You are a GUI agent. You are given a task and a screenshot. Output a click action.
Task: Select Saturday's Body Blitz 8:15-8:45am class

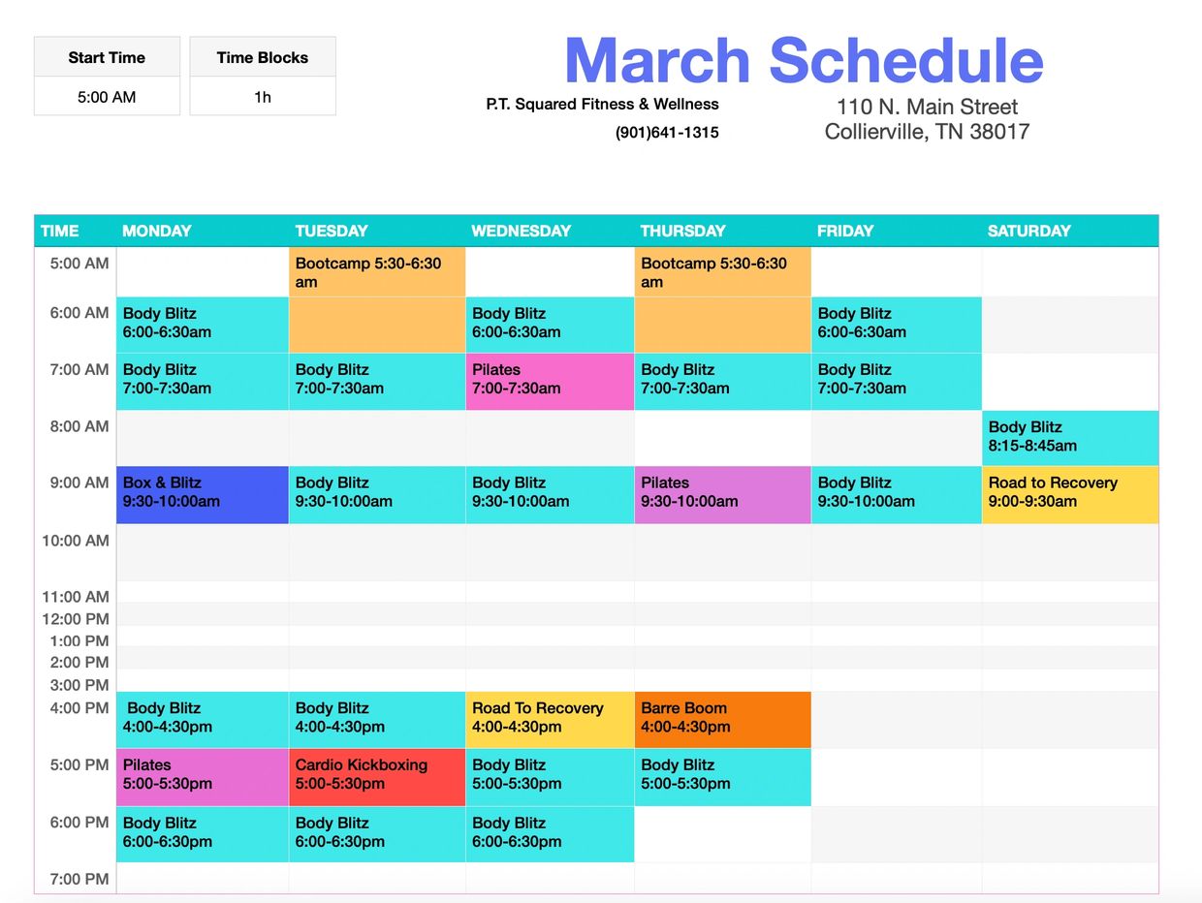point(1069,438)
